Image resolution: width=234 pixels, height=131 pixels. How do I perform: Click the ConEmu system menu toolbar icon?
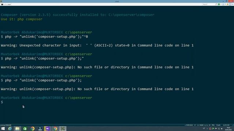pos(233,4)
